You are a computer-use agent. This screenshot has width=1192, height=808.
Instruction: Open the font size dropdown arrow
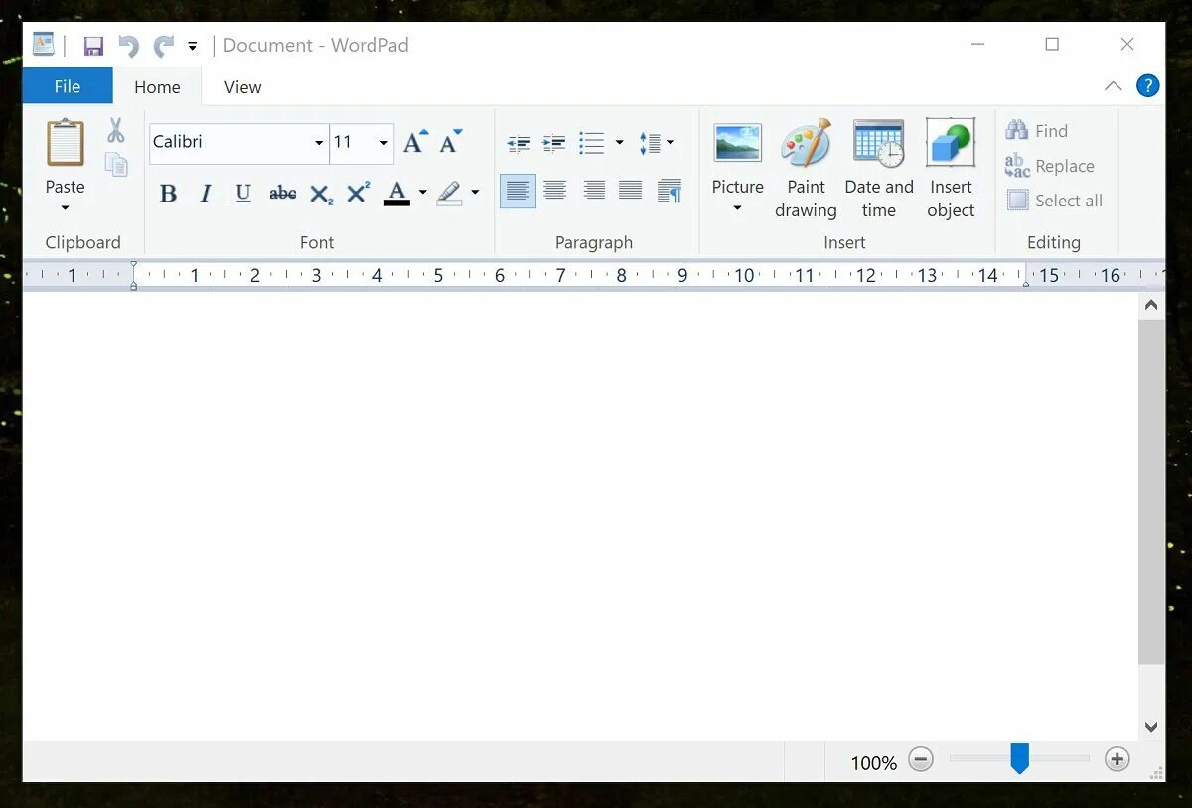(x=384, y=143)
